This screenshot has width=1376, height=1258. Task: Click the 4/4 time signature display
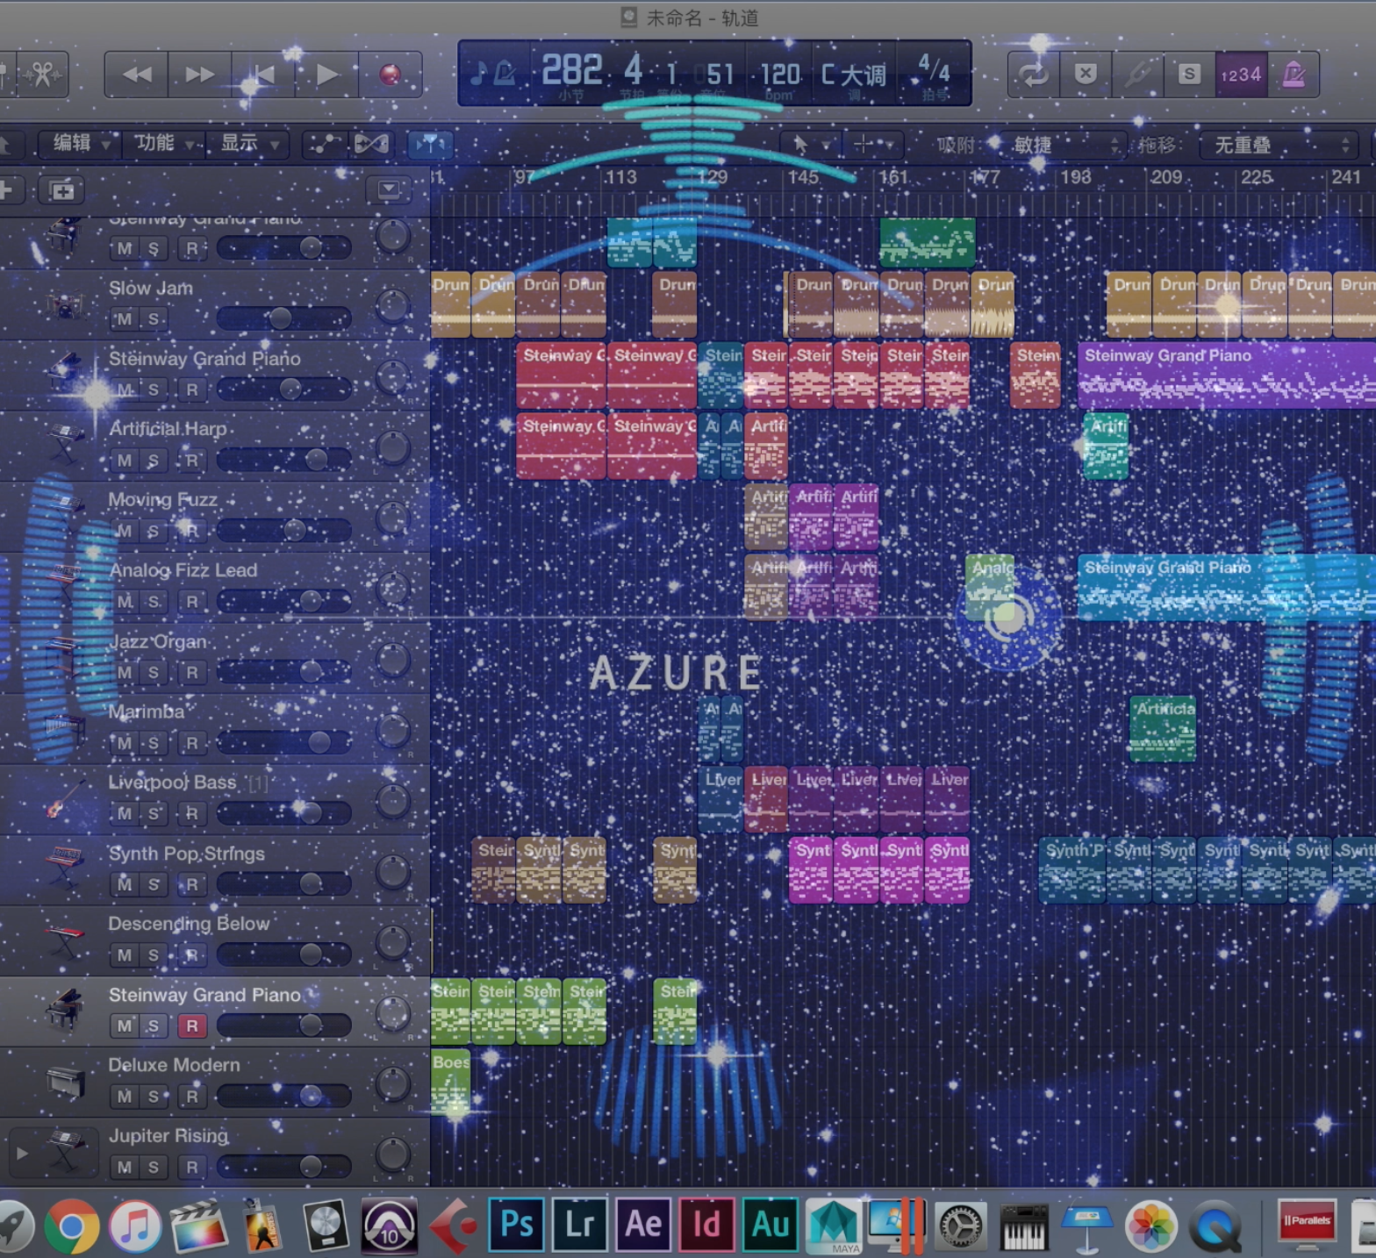click(933, 68)
